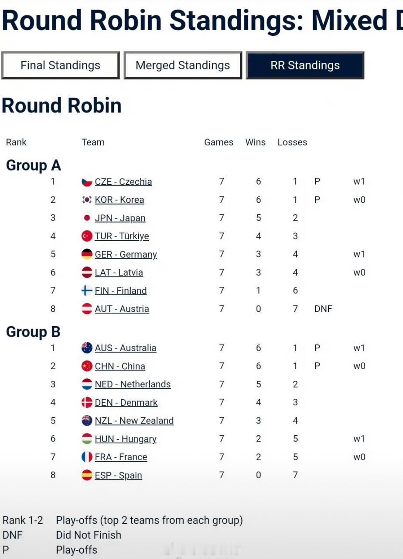Click the Denmark flag icon
Viewport: 403px width, 559px height.
[87, 403]
